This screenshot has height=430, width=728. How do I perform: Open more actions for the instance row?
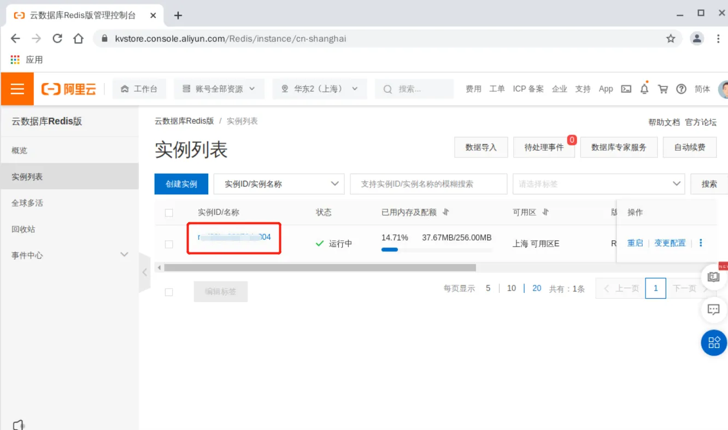click(x=701, y=243)
